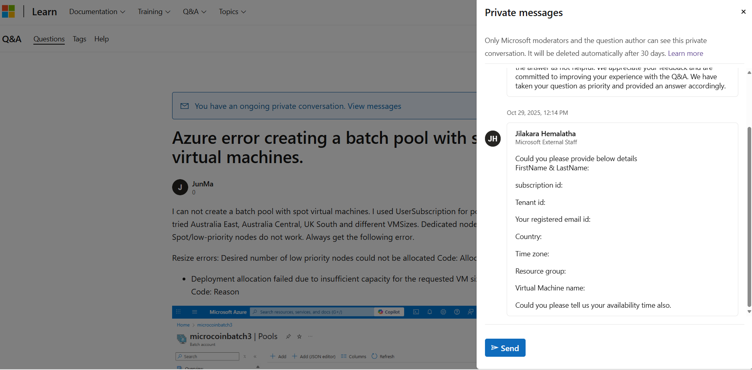Viewport: 752px width, 370px height.
Task: Click the Microsoft logo in the header
Action: [x=8, y=11]
